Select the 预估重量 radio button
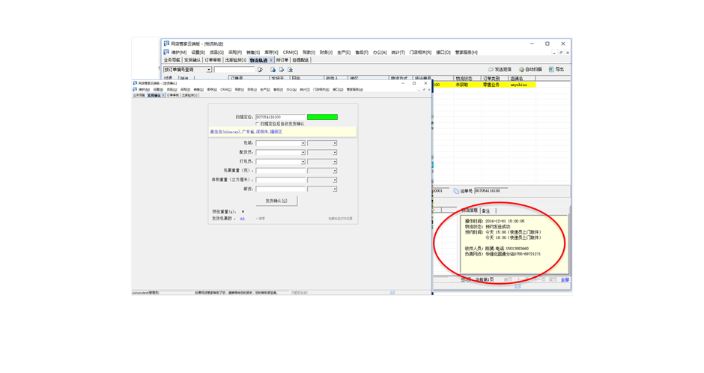Viewport: 704px width, 373px height. tap(243, 212)
